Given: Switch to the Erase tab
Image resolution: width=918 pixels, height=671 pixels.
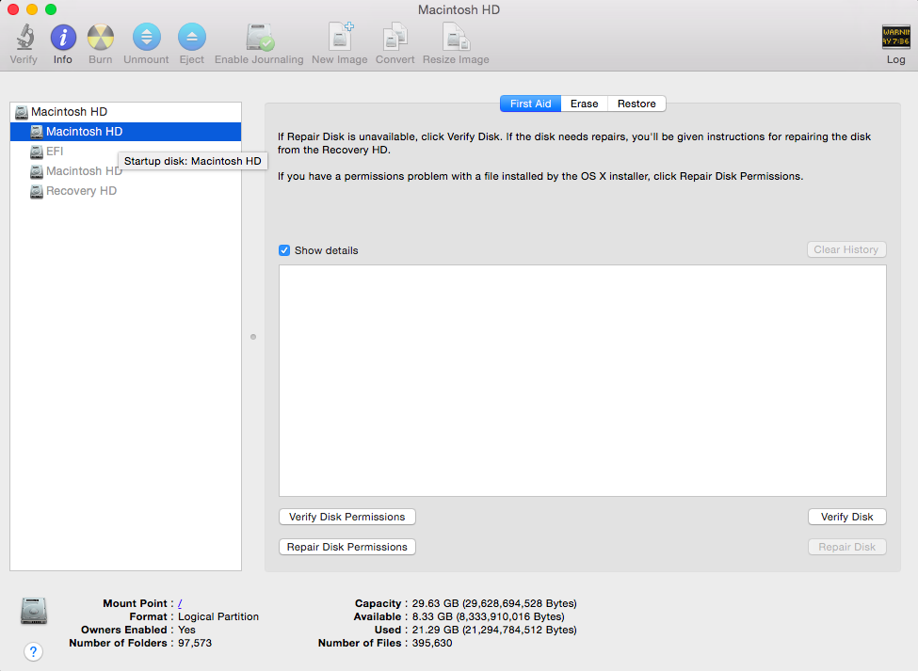Looking at the screenshot, I should point(585,104).
